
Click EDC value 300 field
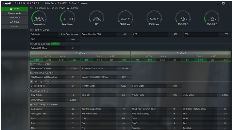pyautogui.click(x=73, y=39)
